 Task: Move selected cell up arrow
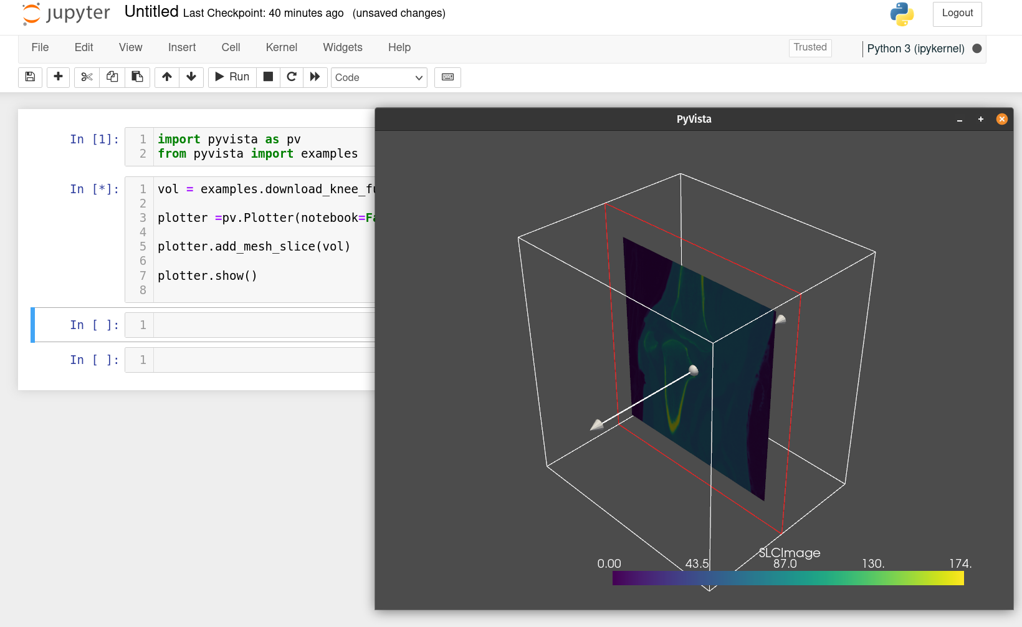[x=166, y=77]
